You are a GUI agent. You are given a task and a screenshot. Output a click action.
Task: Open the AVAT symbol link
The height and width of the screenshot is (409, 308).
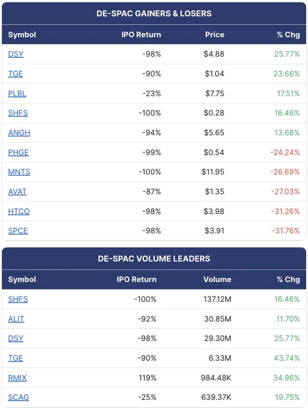[x=17, y=192]
